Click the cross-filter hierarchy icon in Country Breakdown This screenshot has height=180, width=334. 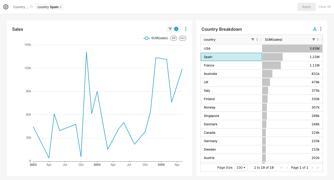(315, 29)
